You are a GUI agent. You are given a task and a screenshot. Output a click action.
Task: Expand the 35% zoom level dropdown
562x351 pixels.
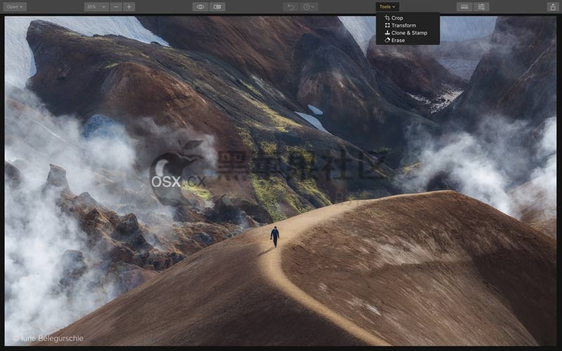[x=96, y=7]
